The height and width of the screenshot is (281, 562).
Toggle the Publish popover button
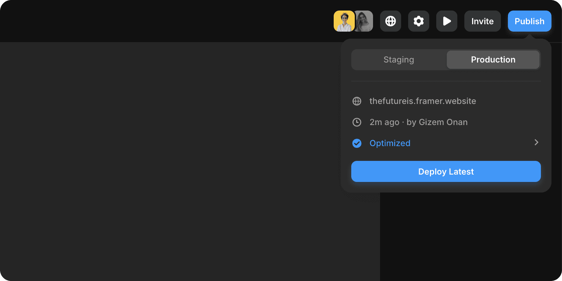(529, 21)
